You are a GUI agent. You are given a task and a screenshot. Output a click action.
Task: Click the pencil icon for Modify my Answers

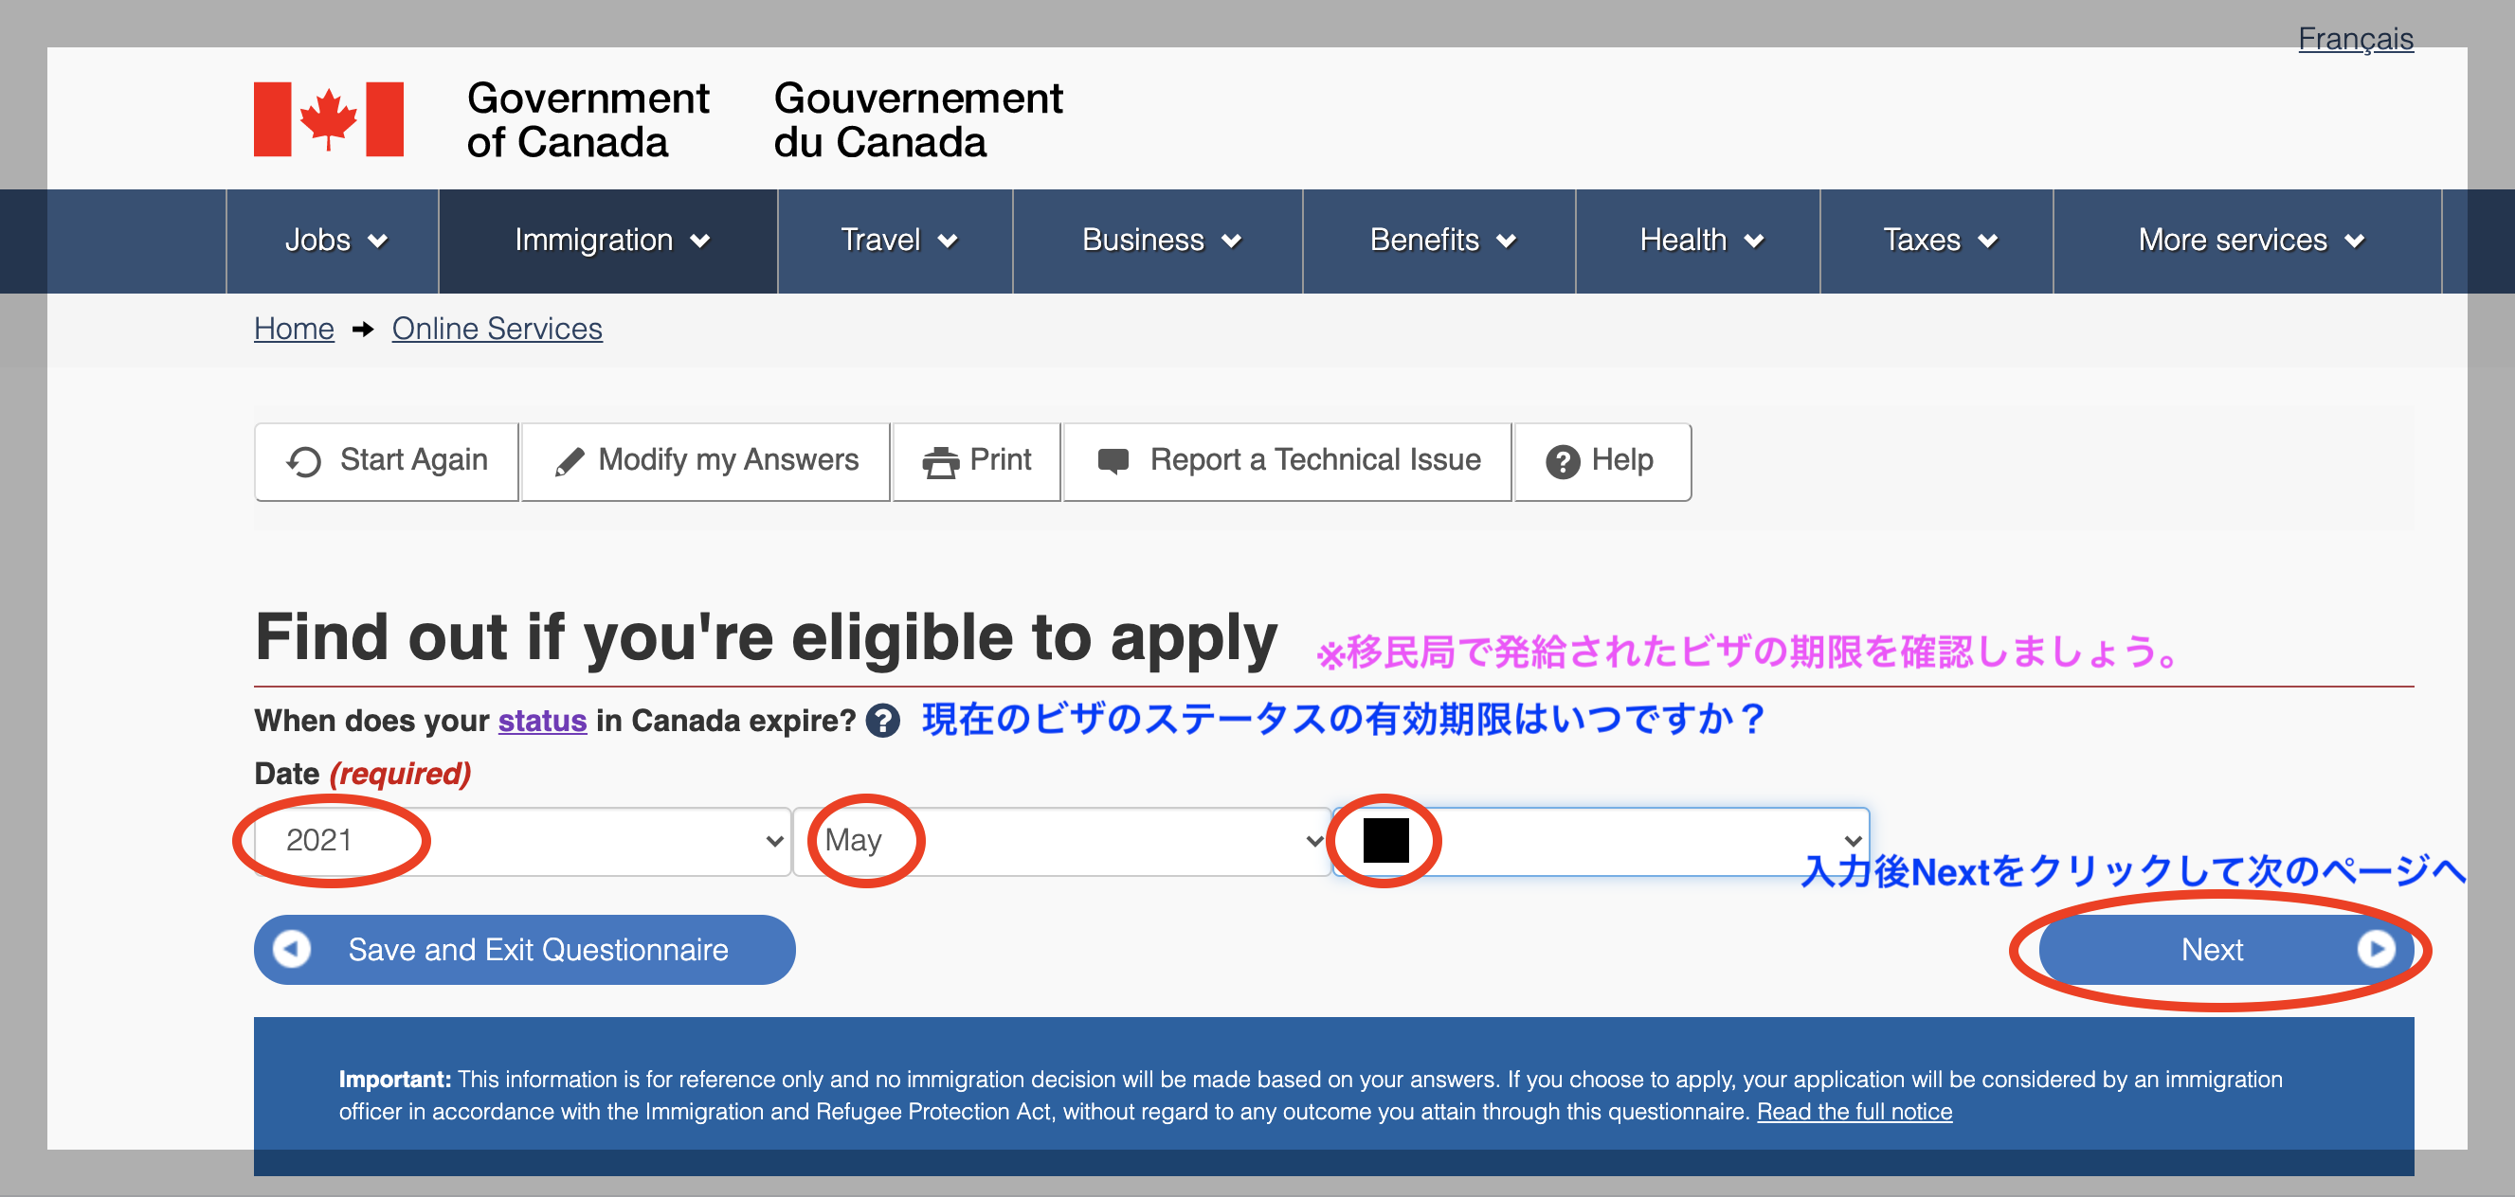click(570, 461)
